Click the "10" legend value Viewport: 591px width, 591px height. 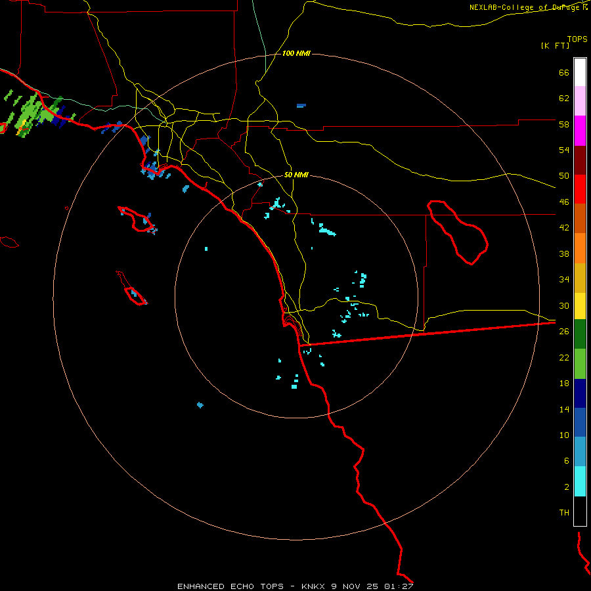click(564, 435)
